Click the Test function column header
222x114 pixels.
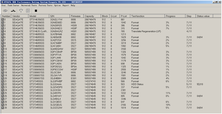(x=147, y=16)
